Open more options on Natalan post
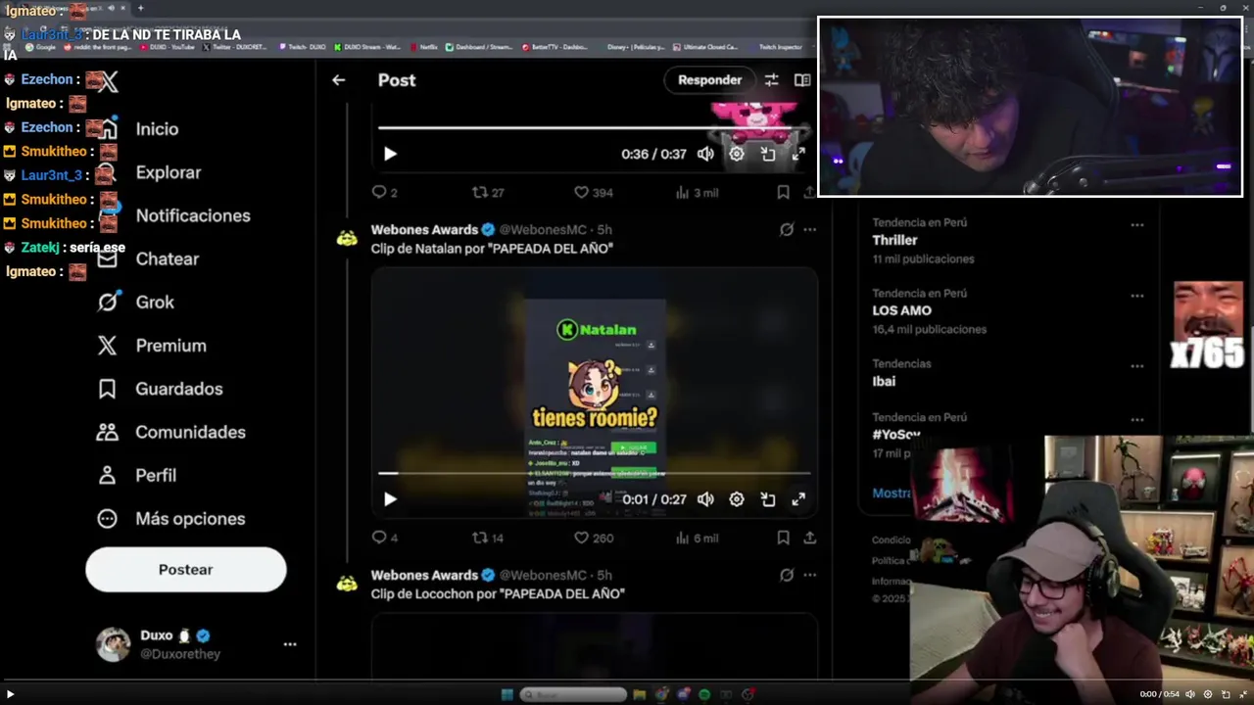1254x705 pixels. 809,230
